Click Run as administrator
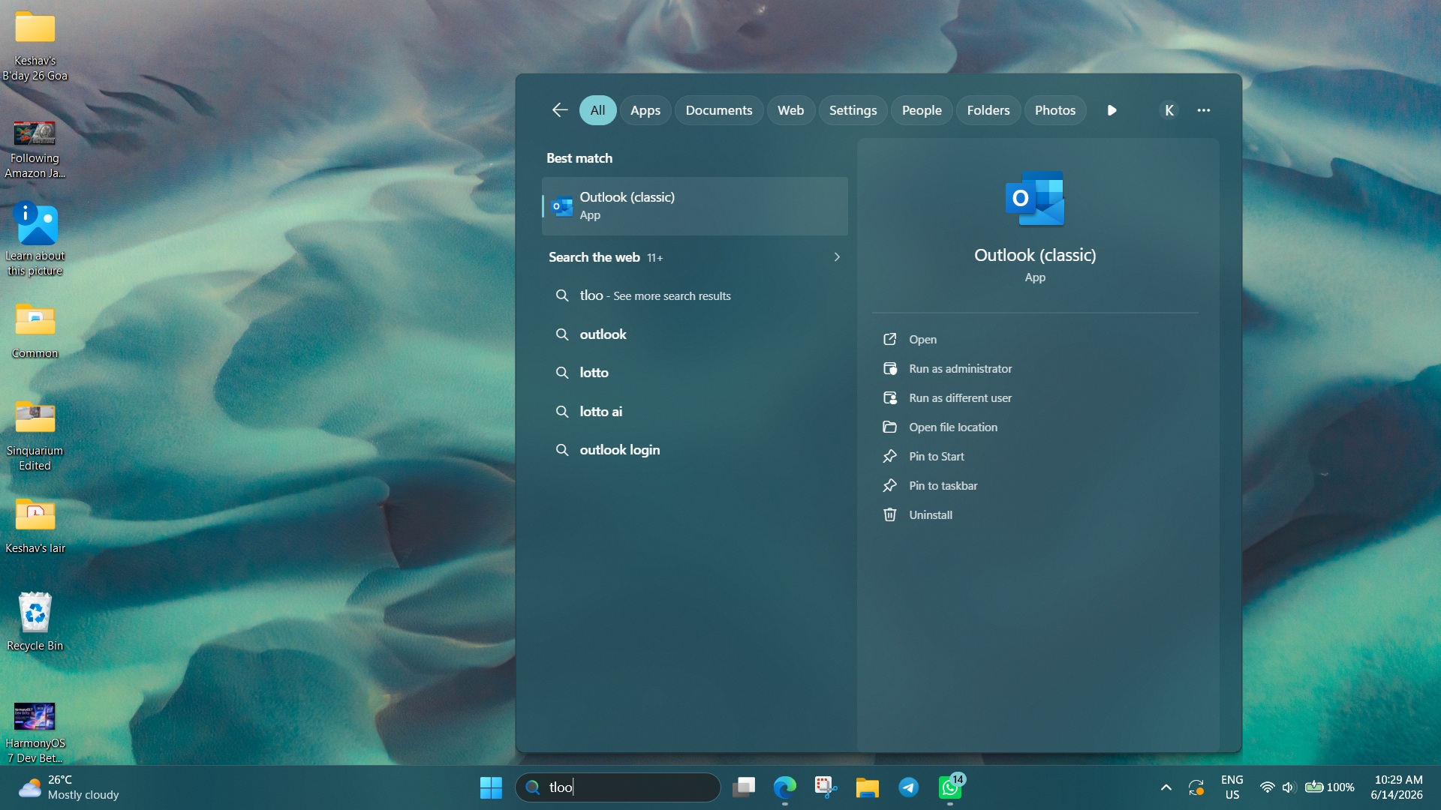1441x810 pixels. [x=1035, y=369]
